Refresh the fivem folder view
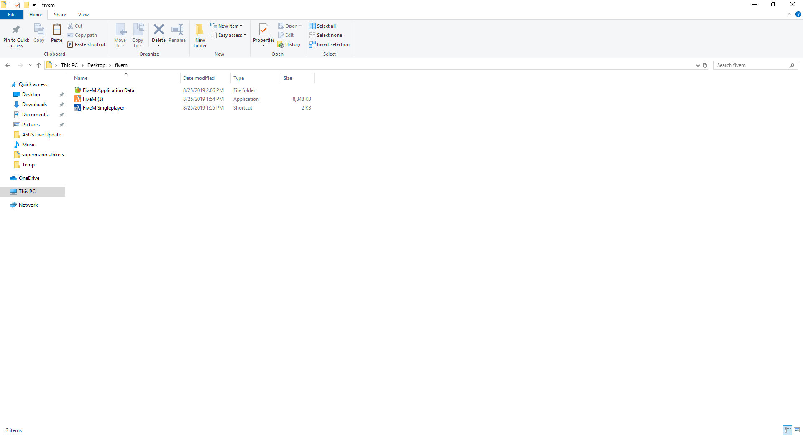 pyautogui.click(x=705, y=65)
